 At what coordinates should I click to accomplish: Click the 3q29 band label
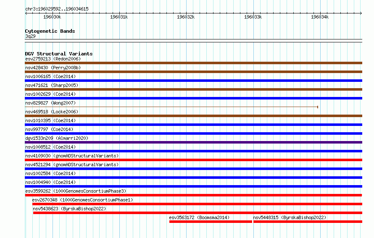[30, 36]
